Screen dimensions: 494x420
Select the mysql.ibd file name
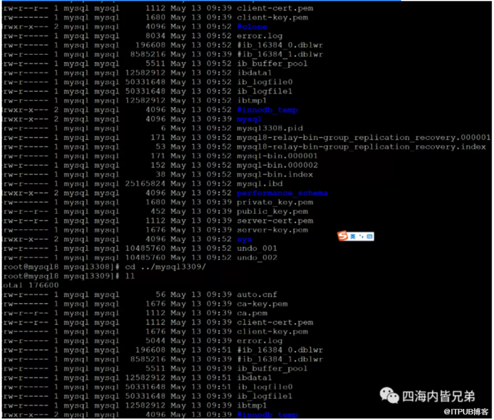(260, 184)
